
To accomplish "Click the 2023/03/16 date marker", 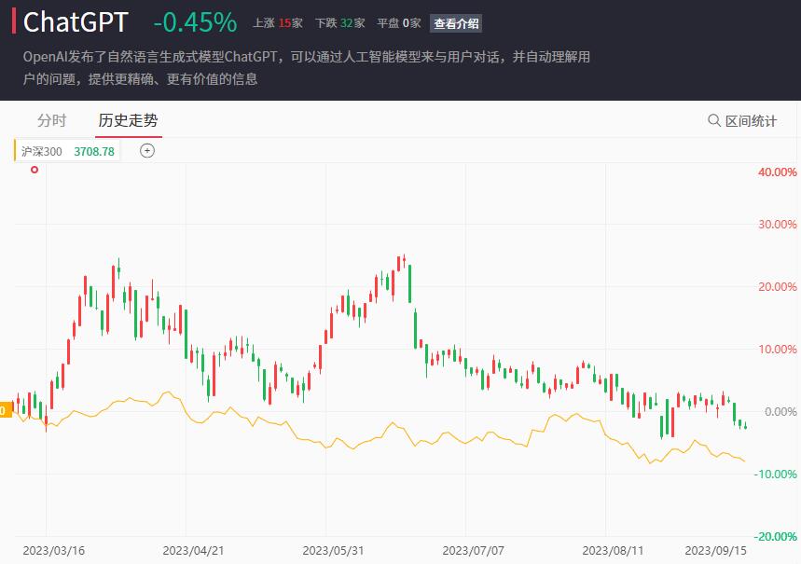I will [x=54, y=551].
